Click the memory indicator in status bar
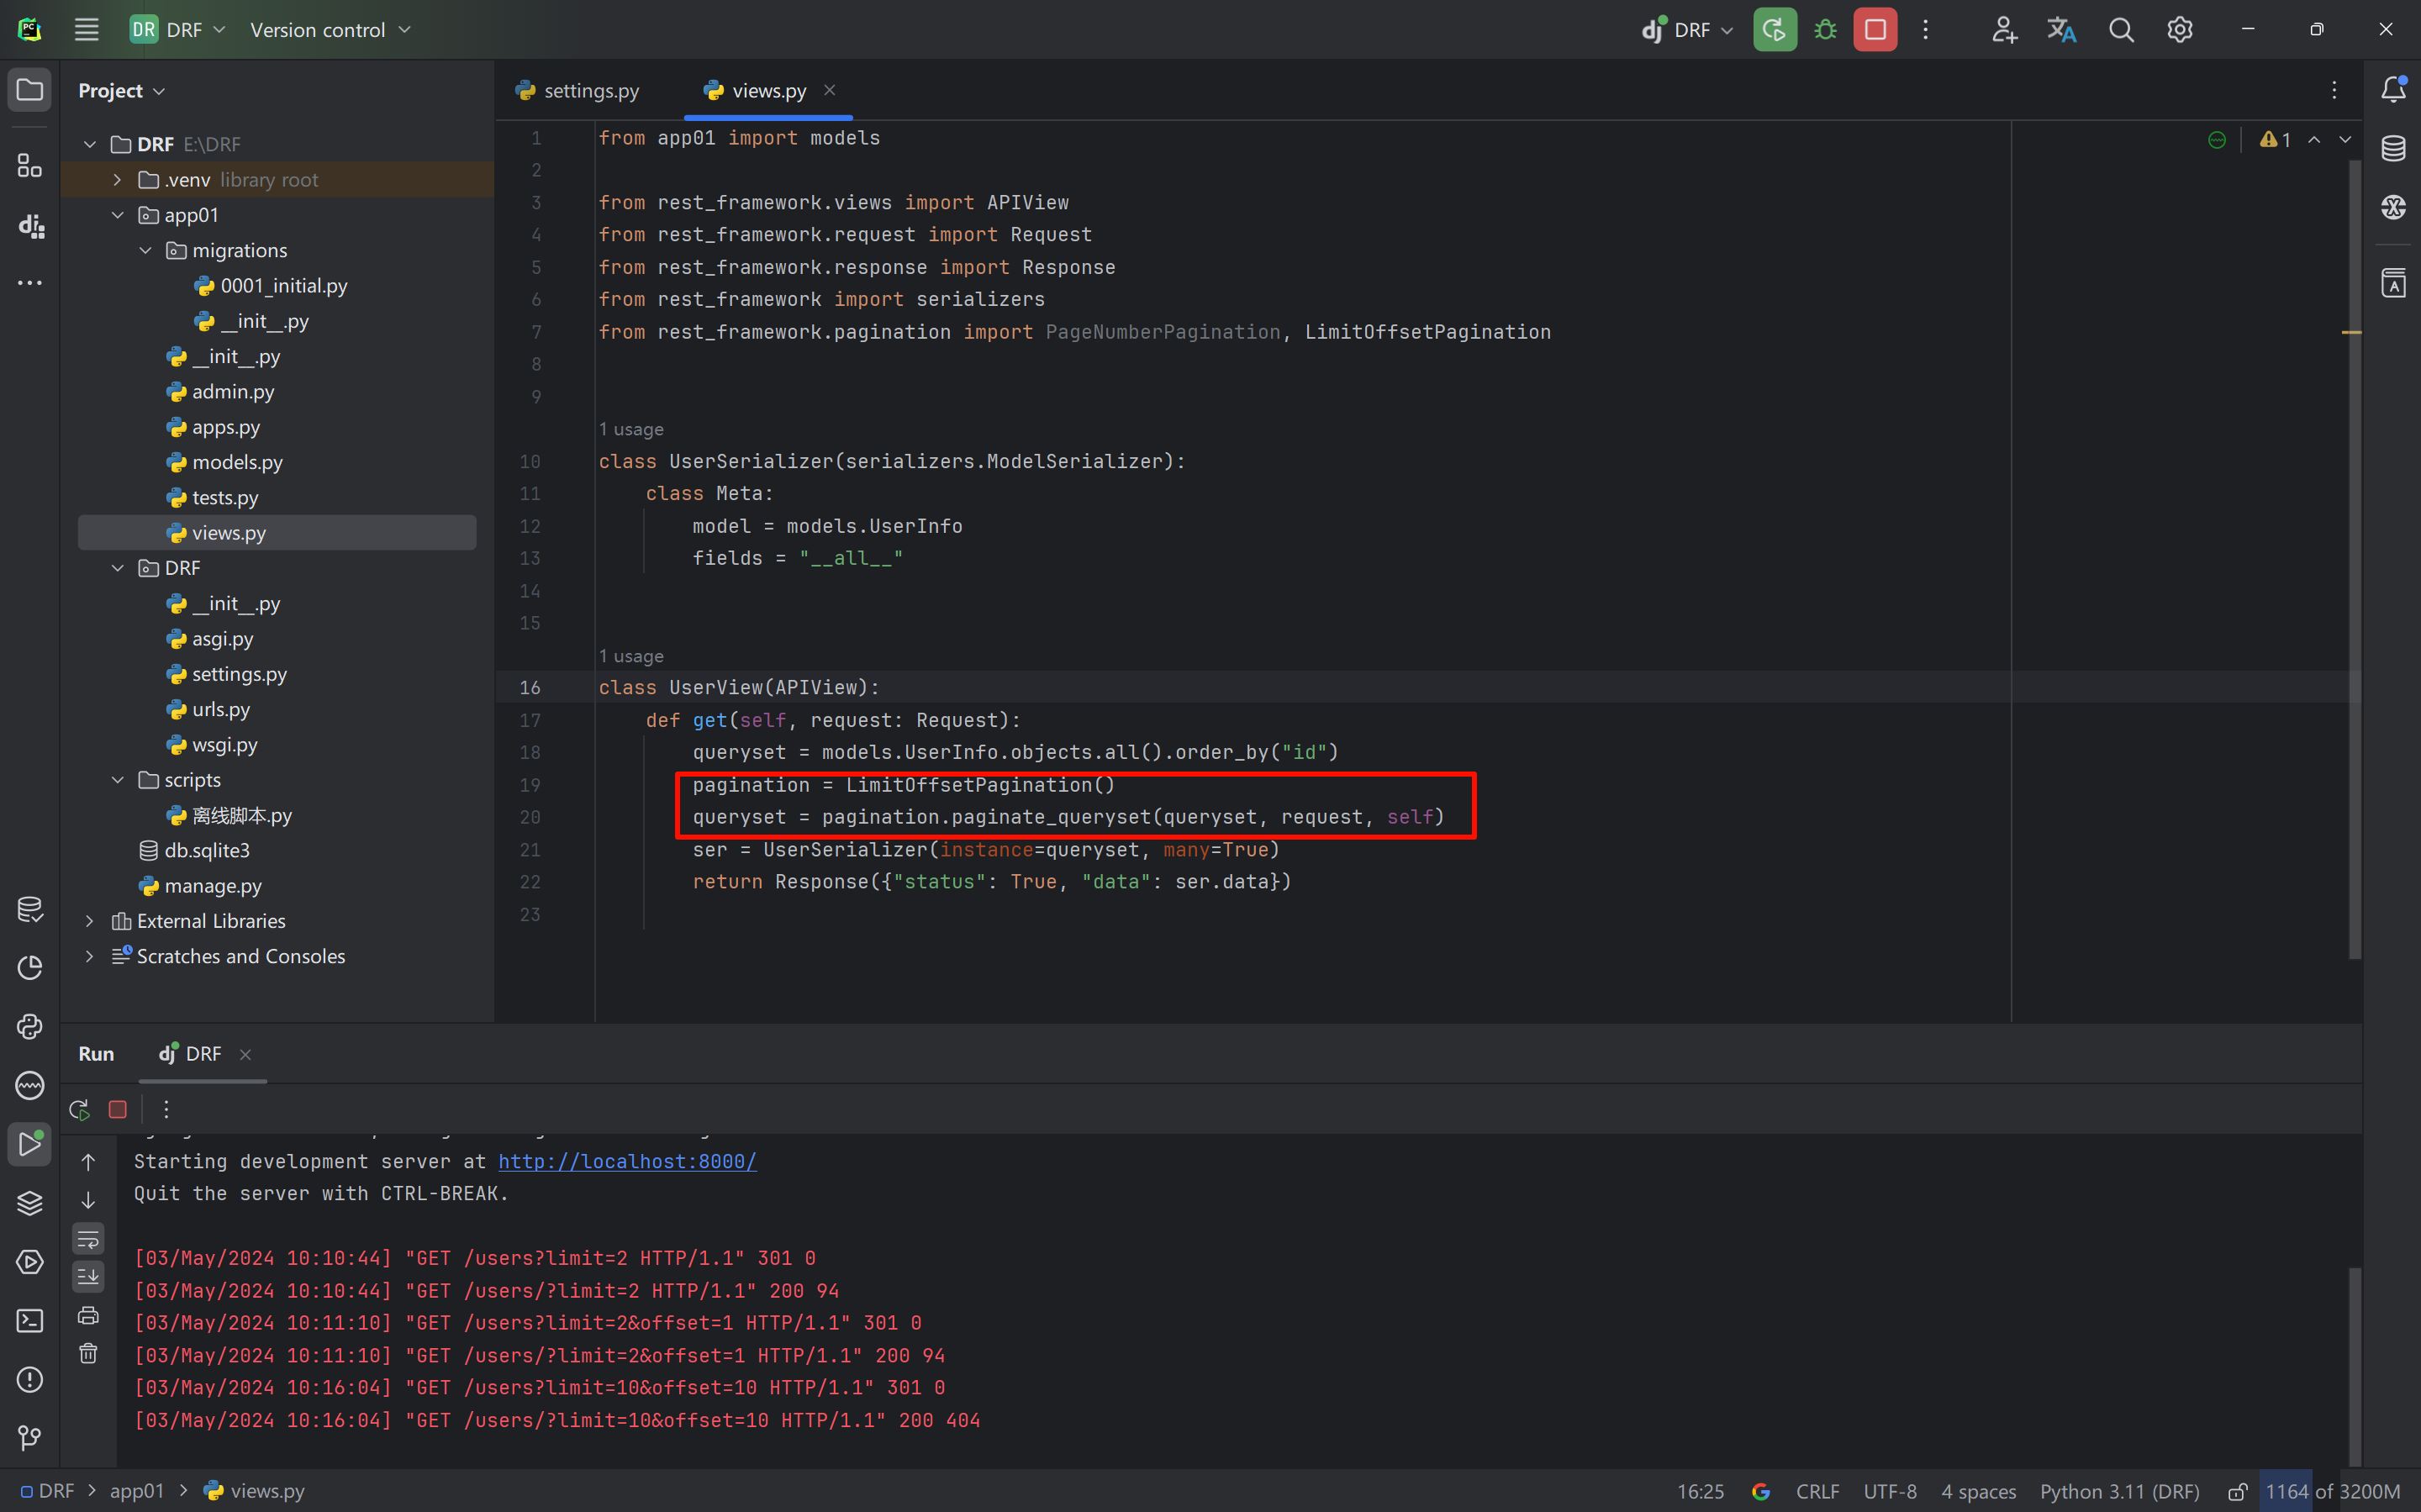This screenshot has width=2421, height=1512. 2331,1491
